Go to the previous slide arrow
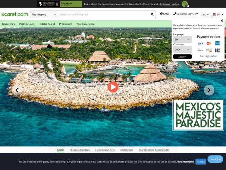The width and height of the screenshot is (226, 170). pyautogui.click(x=17, y=90)
